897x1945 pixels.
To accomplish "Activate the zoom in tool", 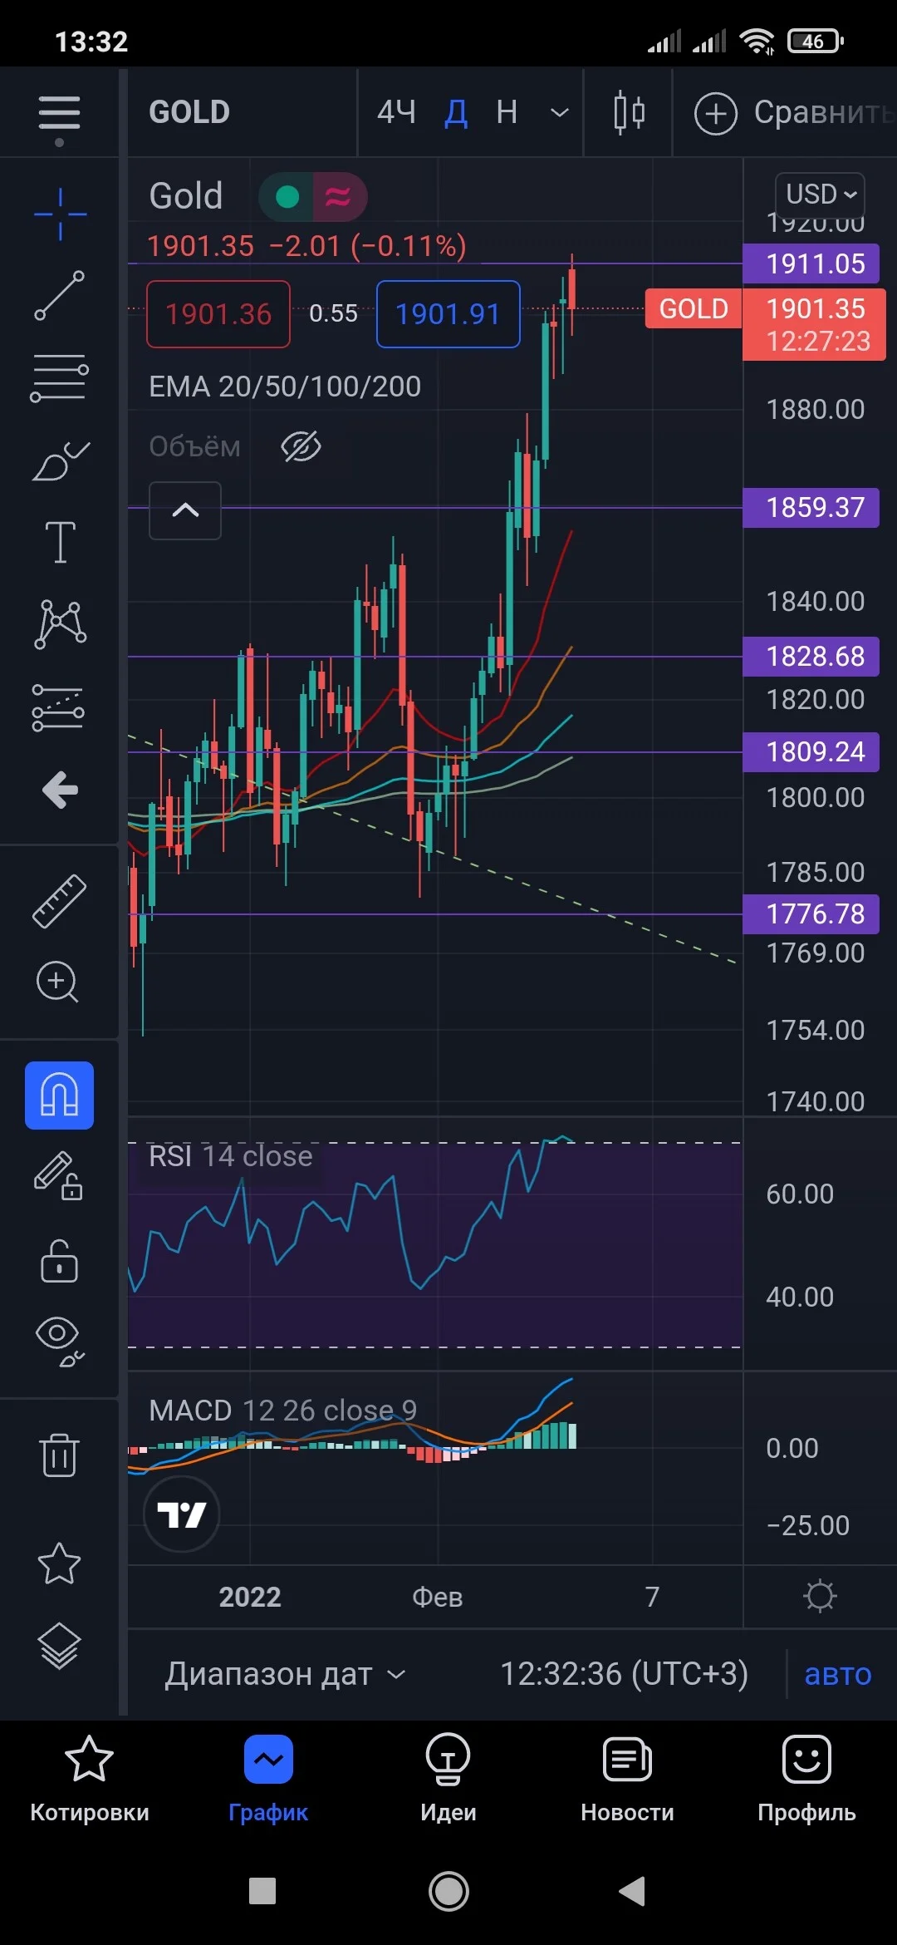I will [57, 982].
